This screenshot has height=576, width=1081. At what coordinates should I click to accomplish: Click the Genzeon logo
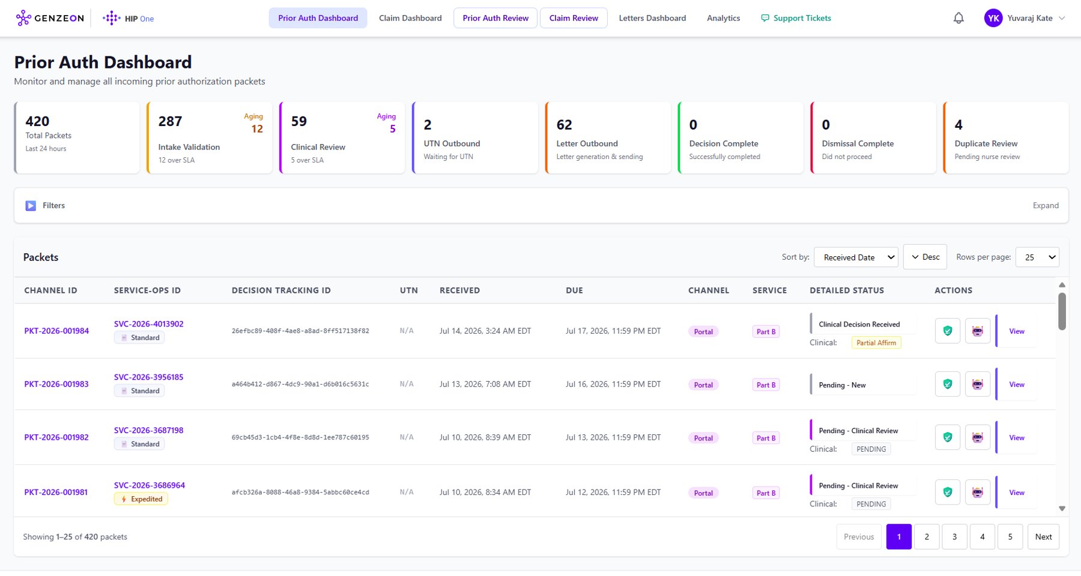pyautogui.click(x=50, y=18)
